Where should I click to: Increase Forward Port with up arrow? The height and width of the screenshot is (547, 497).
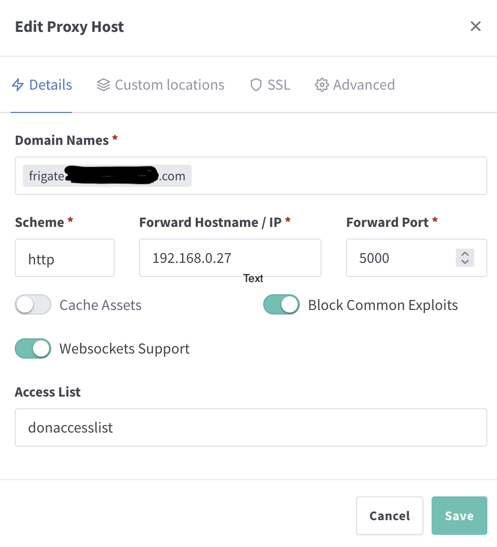coord(465,254)
